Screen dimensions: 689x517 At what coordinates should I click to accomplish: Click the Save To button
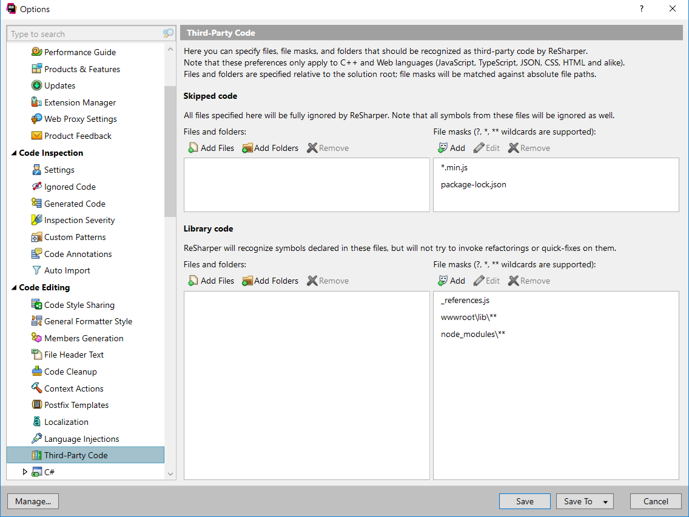pyautogui.click(x=578, y=501)
